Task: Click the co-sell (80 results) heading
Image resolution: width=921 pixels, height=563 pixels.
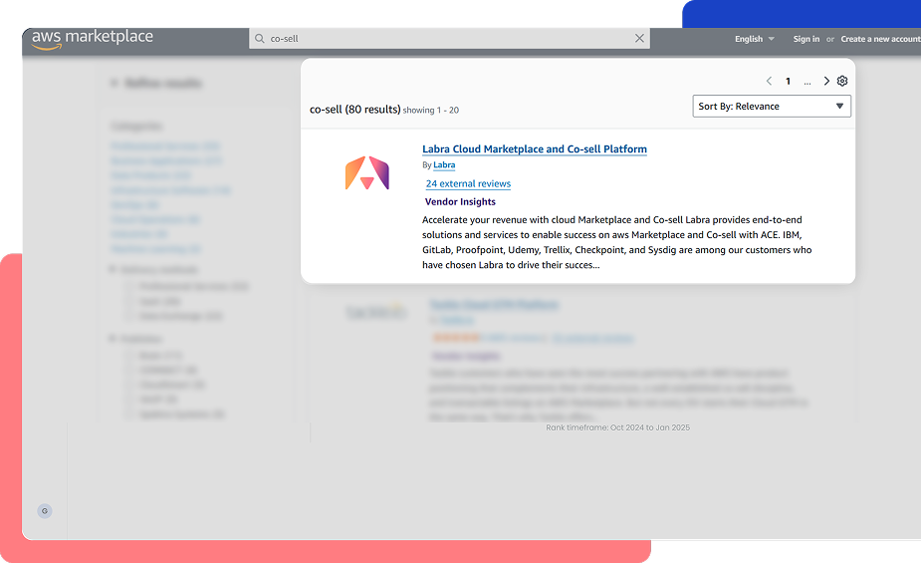Action: click(x=354, y=110)
